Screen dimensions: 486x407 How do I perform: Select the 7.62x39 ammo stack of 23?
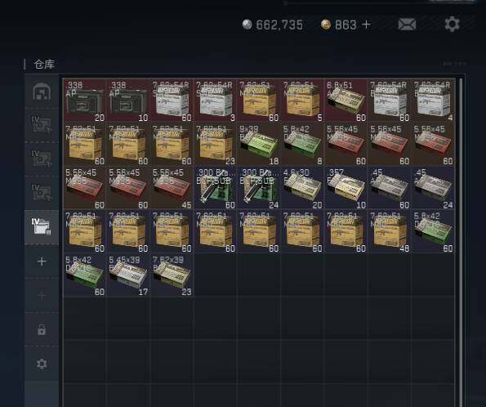172,275
